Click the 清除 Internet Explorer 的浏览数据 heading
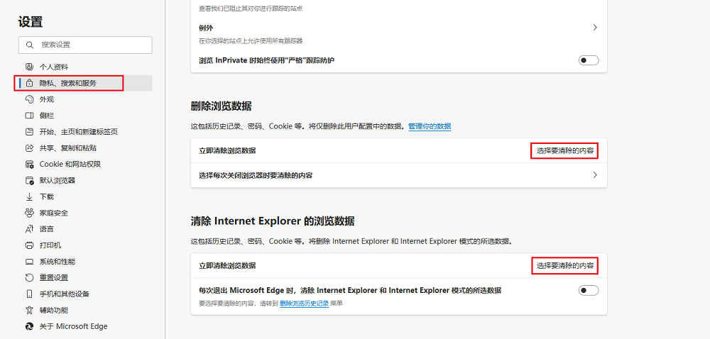710x339 pixels. pyautogui.click(x=273, y=221)
